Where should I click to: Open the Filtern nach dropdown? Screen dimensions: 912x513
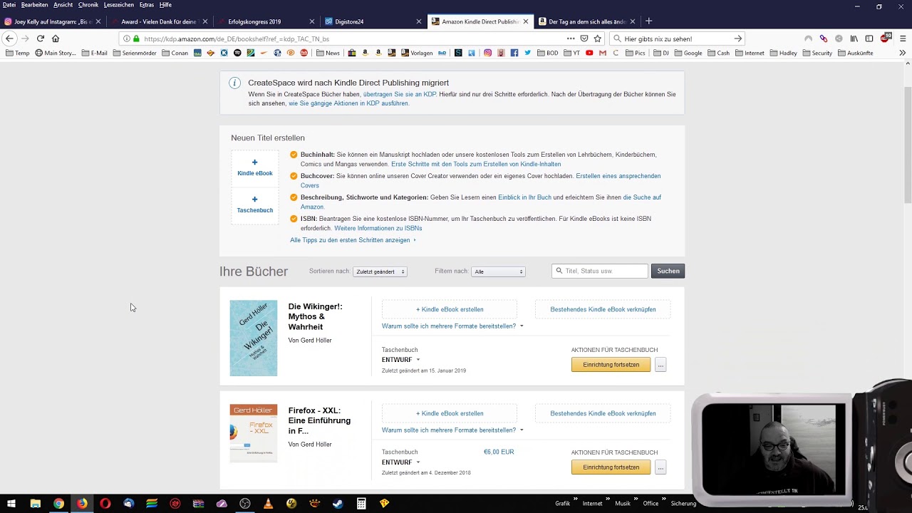coord(498,271)
